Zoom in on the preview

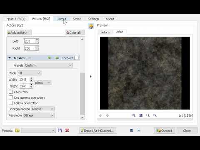click(134, 115)
